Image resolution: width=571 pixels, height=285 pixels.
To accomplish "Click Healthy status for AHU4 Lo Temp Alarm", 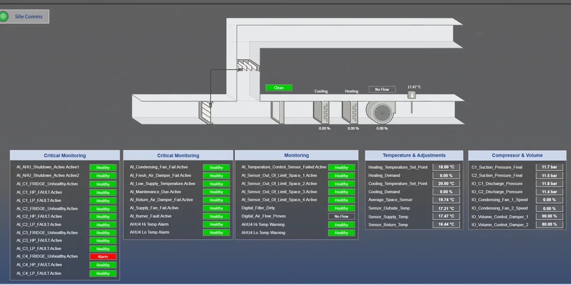I will coord(217,233).
